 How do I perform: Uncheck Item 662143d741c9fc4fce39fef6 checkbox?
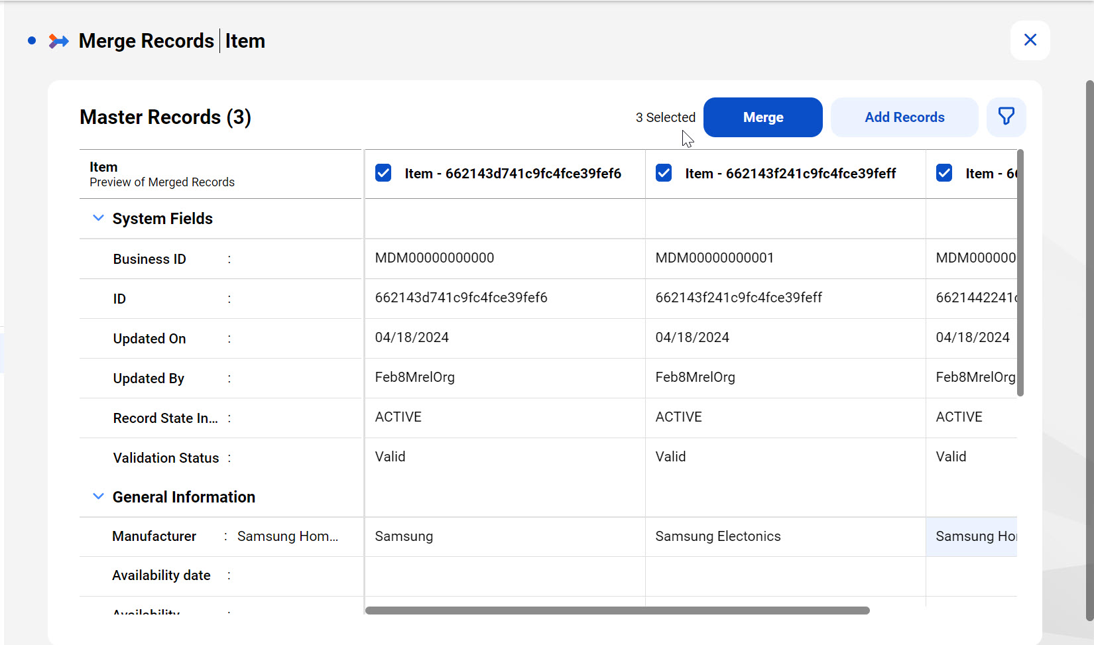[383, 173]
